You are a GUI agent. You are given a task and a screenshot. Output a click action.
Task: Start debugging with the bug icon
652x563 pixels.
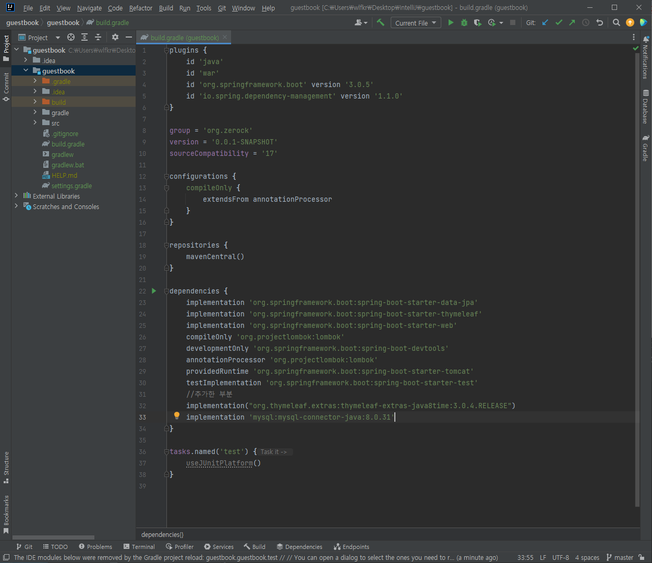pos(464,22)
